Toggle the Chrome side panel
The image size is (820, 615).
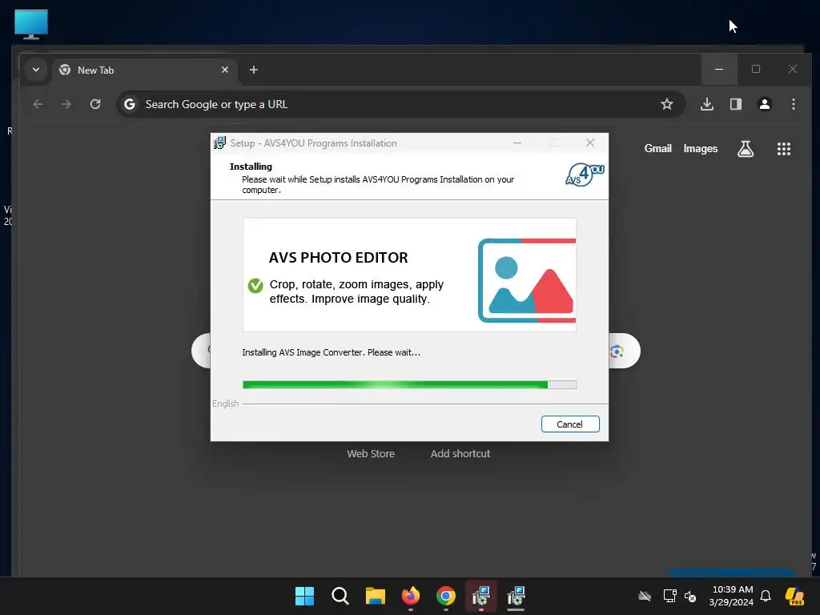pos(736,104)
